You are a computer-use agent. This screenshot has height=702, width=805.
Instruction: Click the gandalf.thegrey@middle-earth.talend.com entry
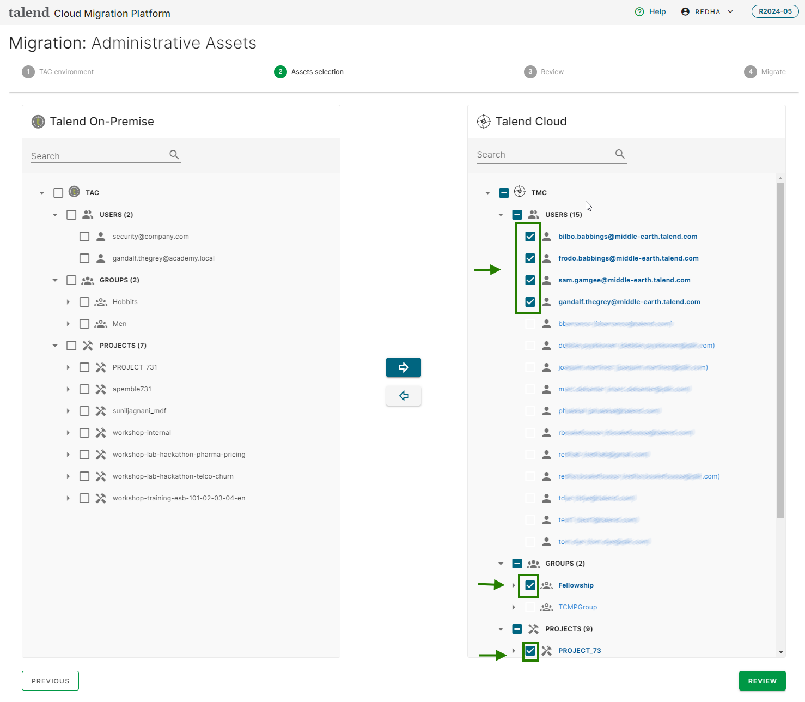point(629,302)
